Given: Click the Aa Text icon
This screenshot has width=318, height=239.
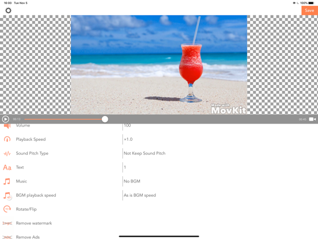Looking at the screenshot, I should 7,167.
